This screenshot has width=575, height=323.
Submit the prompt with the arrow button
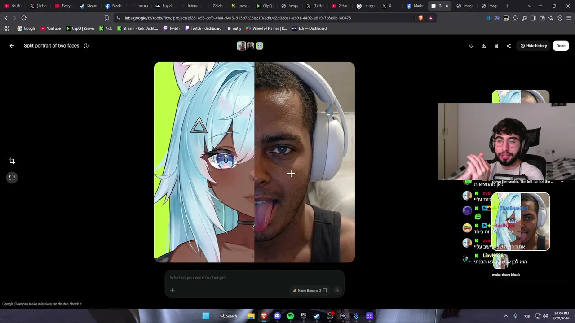coord(337,290)
